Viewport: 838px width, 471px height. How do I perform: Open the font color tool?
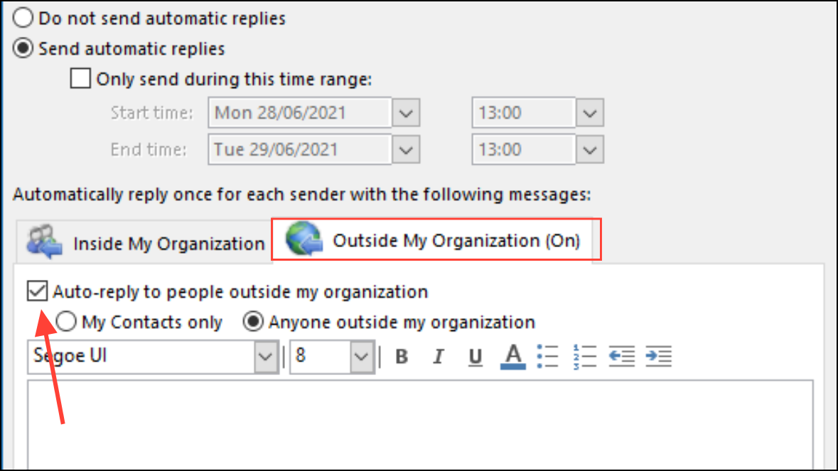pyautogui.click(x=512, y=356)
